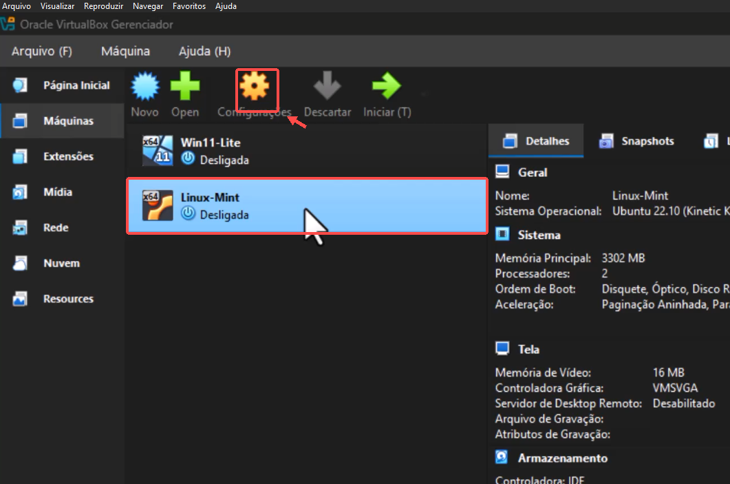Click the Desabilitado remote desktop value
The image size is (730, 484).
coord(684,403)
